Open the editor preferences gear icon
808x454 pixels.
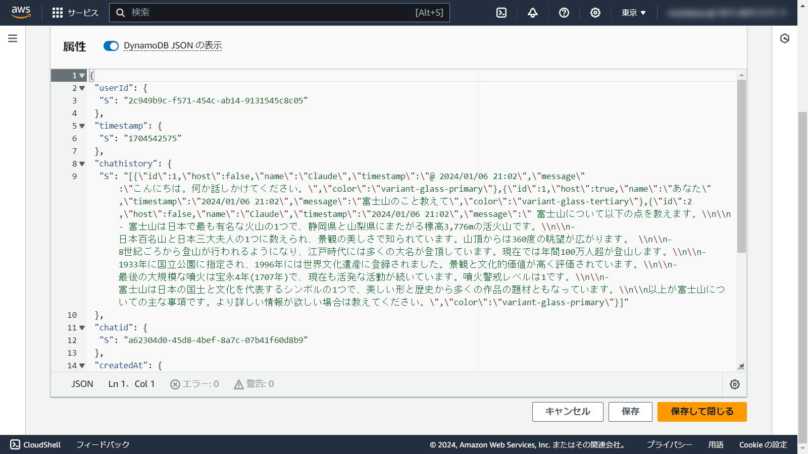click(x=734, y=384)
